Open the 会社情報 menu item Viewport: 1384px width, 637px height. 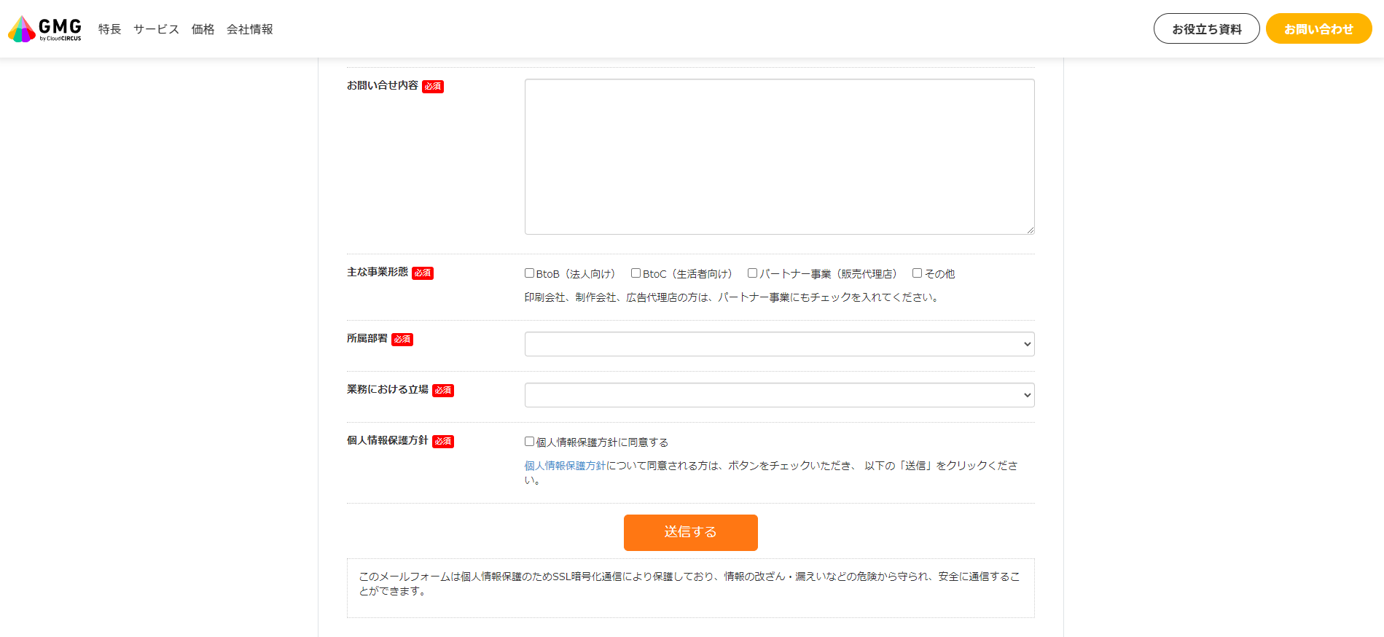(249, 29)
